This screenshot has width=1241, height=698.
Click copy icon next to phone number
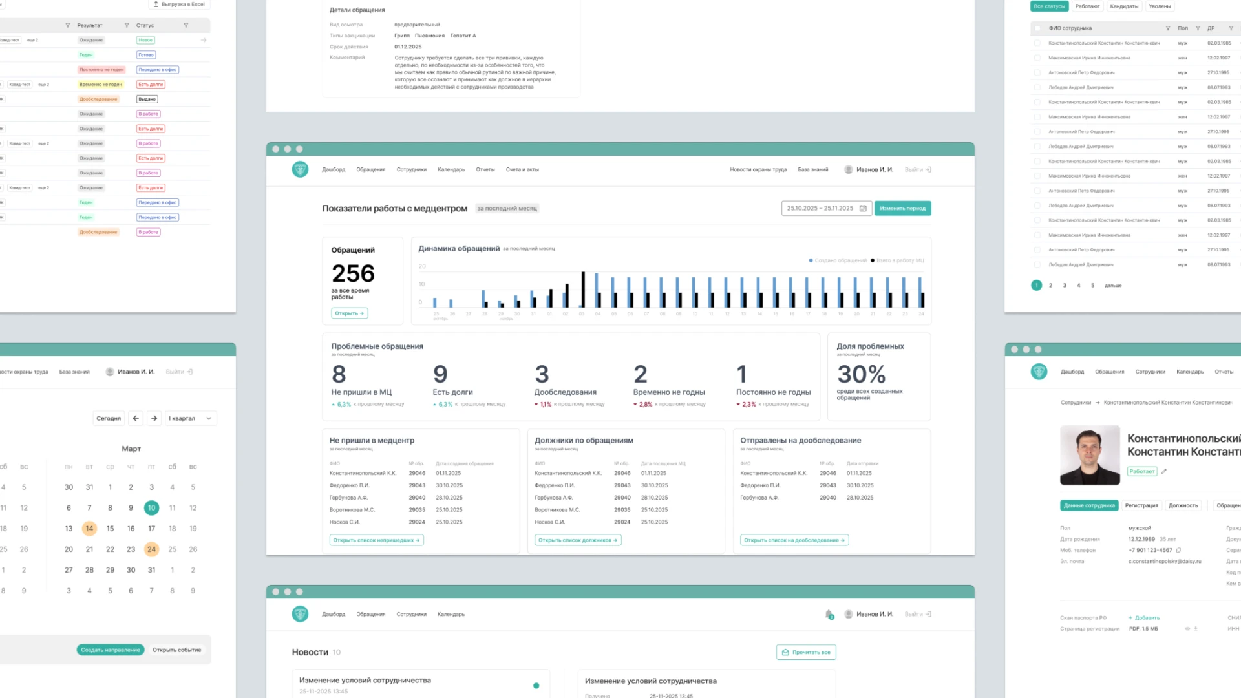pos(1179,551)
